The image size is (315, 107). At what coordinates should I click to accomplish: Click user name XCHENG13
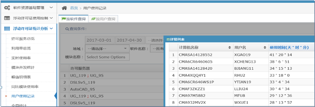(245, 61)
